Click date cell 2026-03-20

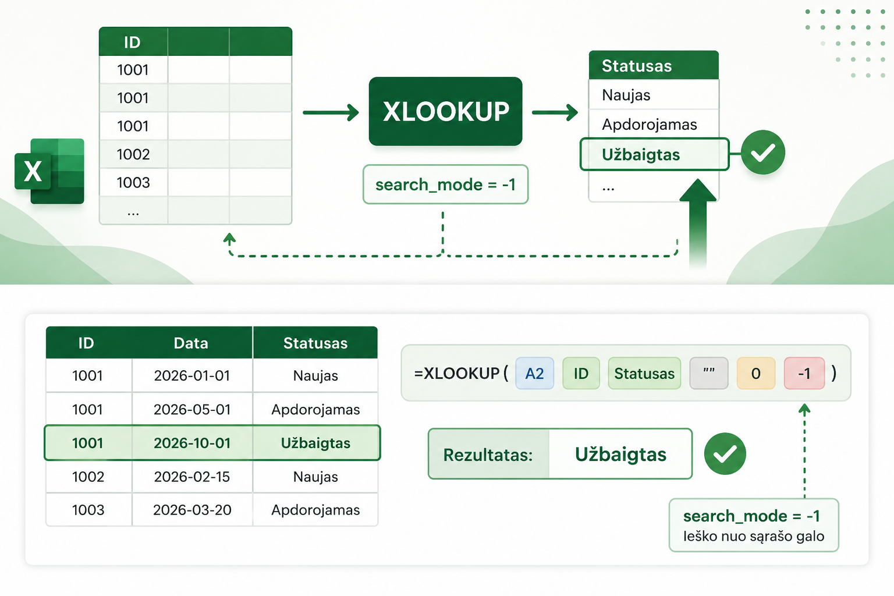[x=192, y=510]
